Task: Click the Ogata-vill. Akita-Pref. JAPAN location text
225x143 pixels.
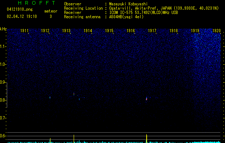Action: tap(164, 8)
